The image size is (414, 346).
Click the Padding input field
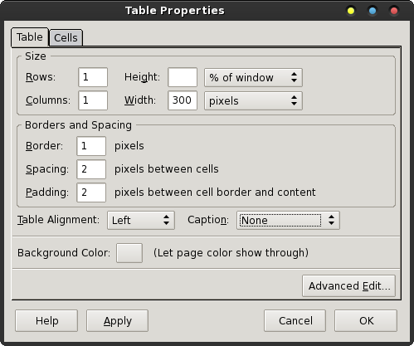pyautogui.click(x=91, y=192)
